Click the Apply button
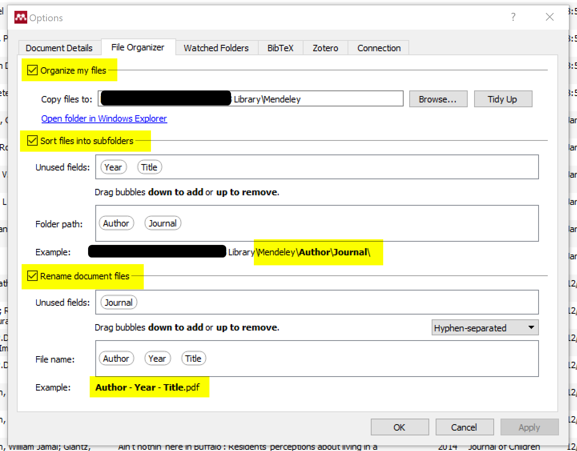The width and height of the screenshot is (577, 451). click(x=529, y=427)
